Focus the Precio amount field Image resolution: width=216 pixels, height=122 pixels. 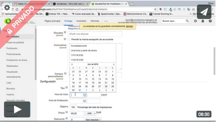77,113
